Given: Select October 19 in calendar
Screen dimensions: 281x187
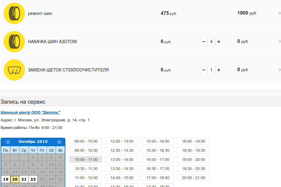Looking at the screenshot, I should [6, 179].
